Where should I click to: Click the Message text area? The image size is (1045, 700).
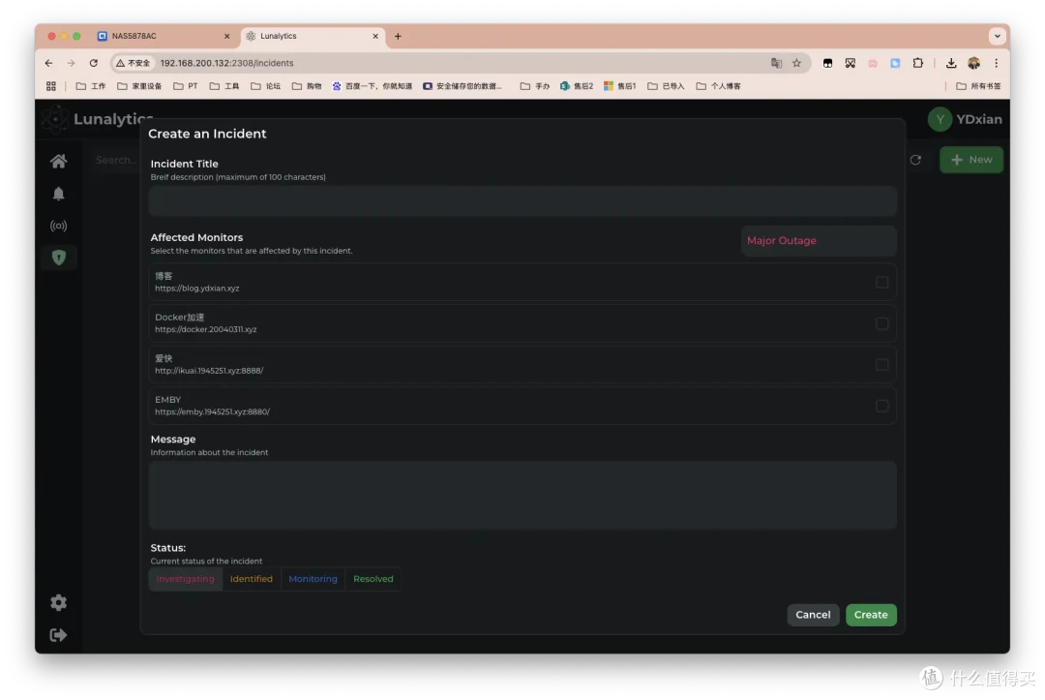(522, 496)
